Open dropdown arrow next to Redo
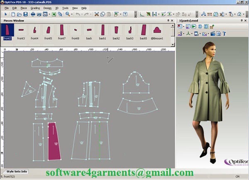The height and width of the screenshot is (180, 249). 90,15
